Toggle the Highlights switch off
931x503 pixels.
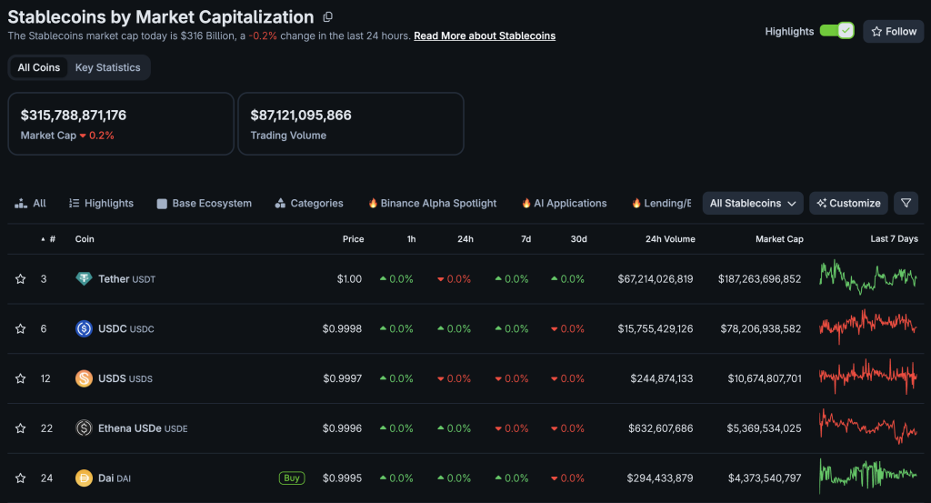point(836,31)
